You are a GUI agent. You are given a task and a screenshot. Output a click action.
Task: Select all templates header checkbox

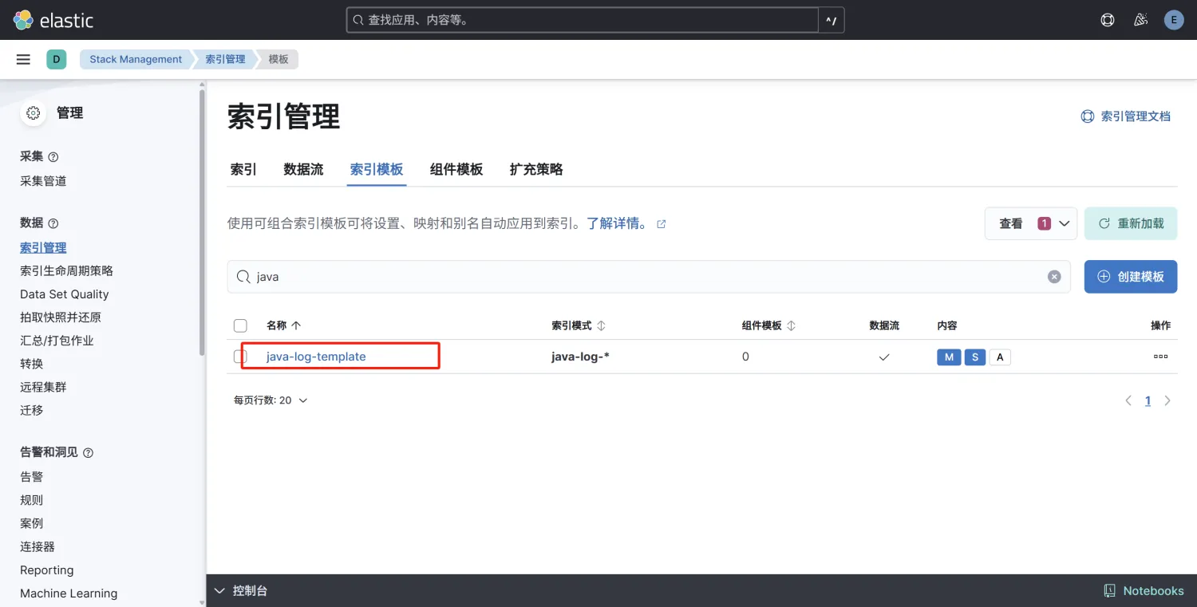[240, 325]
